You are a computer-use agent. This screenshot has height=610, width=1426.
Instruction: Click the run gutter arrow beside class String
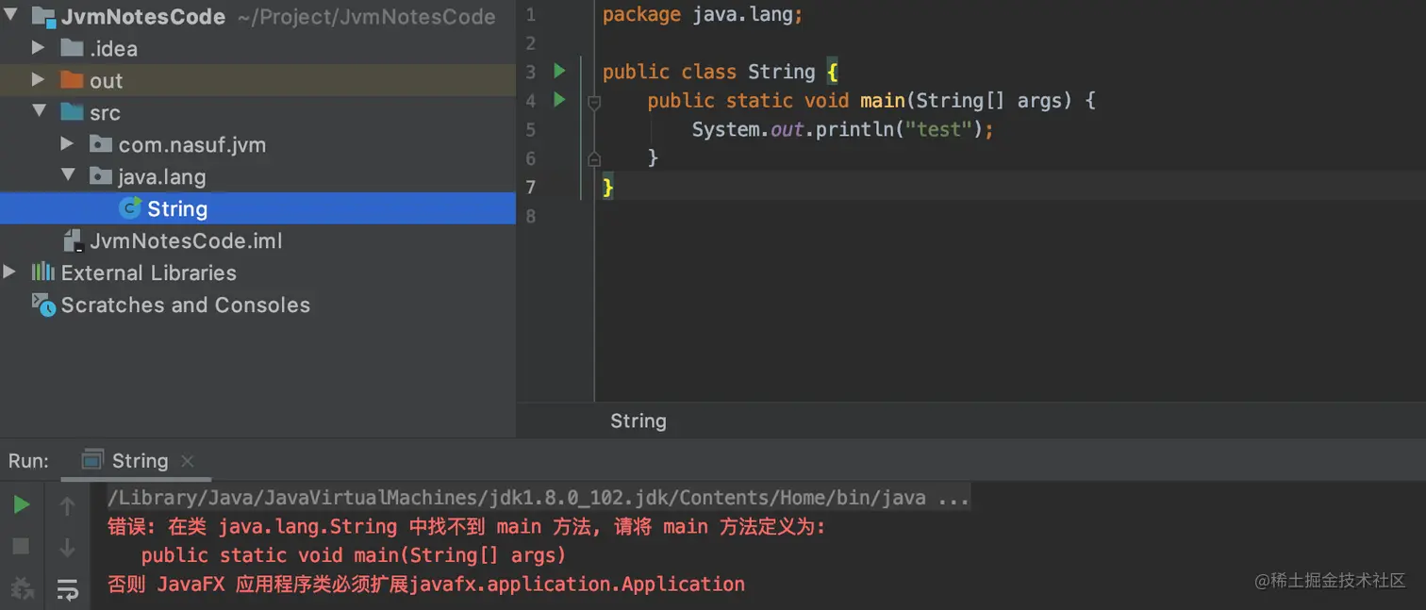point(559,71)
